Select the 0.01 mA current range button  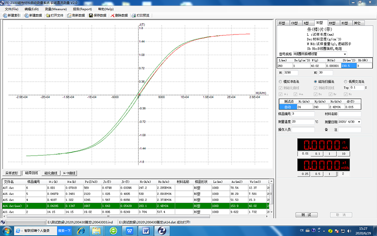(x=304, y=154)
